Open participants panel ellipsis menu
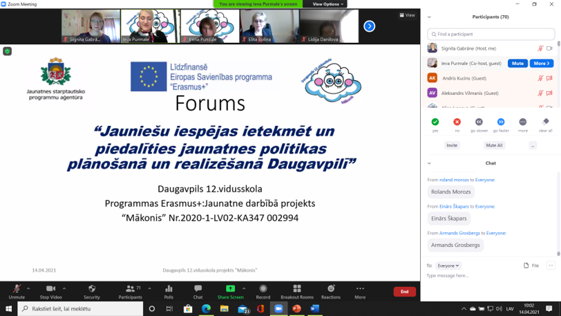This screenshot has width=561, height=316. (x=533, y=145)
